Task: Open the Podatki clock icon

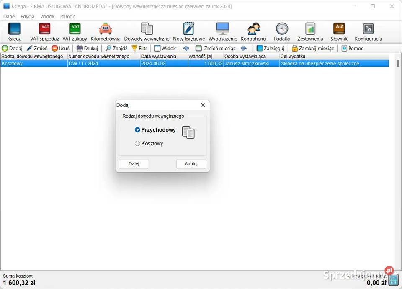Action: 282,29
